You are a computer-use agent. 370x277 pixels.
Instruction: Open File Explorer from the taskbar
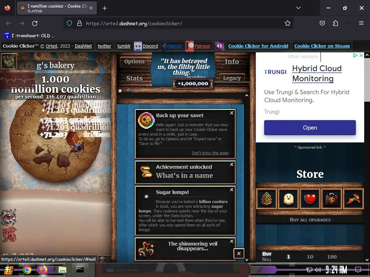(x=62, y=270)
